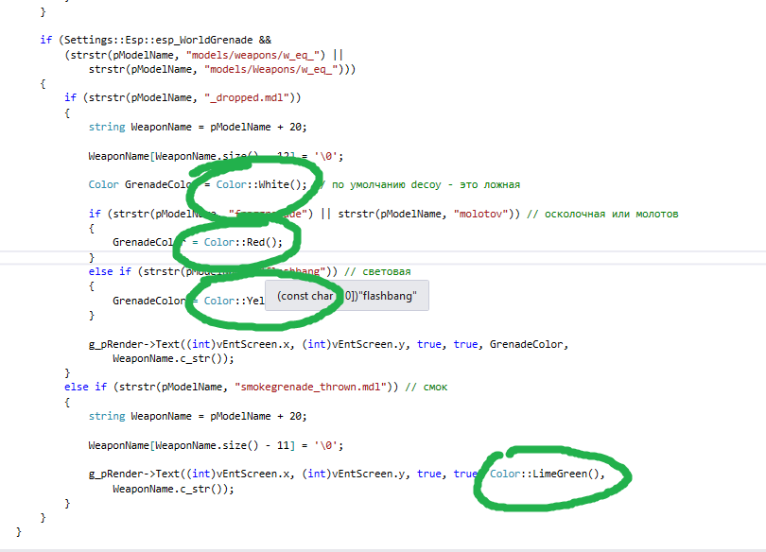Select the "molotov" string literal
Image resolution: width=766 pixels, height=552 pixels.
481,214
